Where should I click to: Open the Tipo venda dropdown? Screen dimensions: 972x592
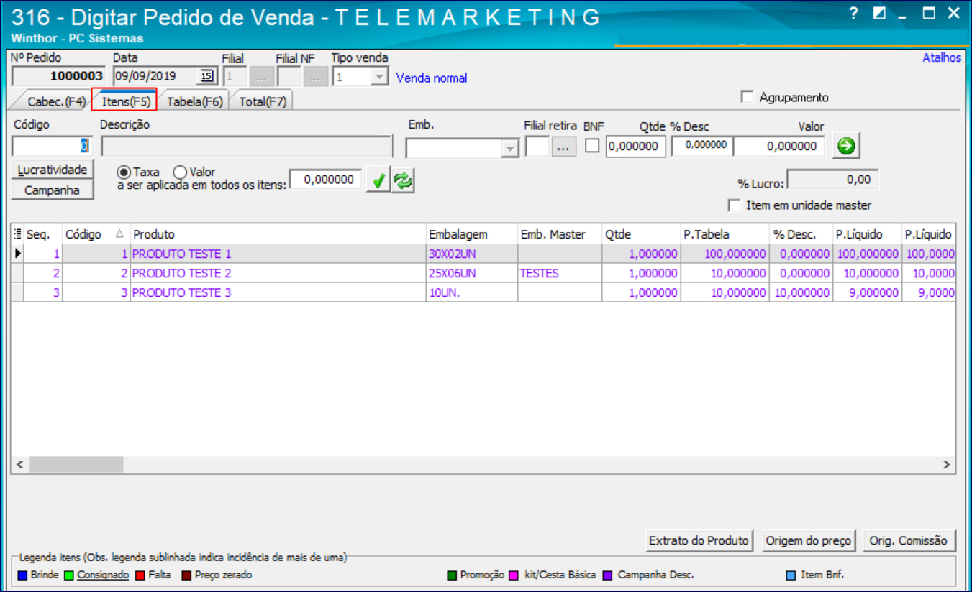(380, 76)
